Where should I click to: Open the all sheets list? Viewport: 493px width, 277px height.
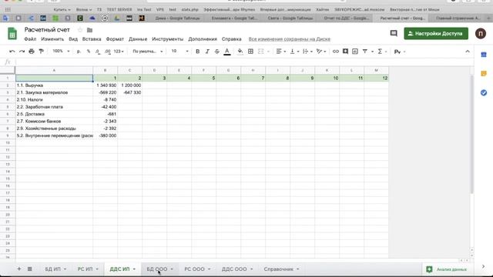(29, 269)
